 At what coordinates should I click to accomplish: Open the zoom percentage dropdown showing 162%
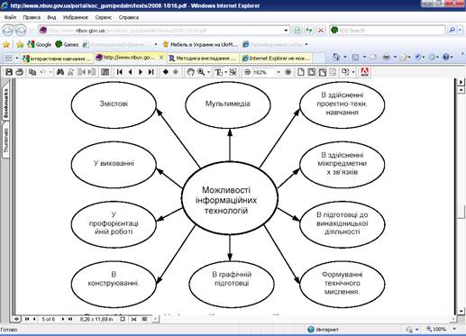(279, 72)
